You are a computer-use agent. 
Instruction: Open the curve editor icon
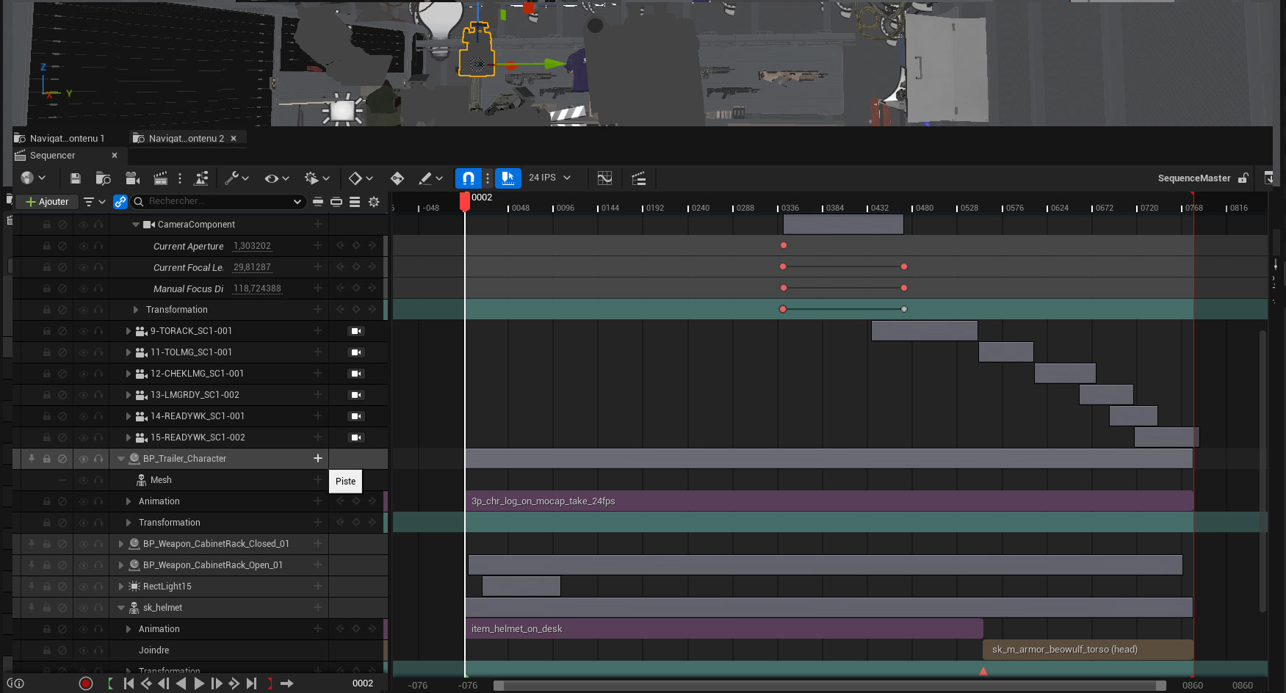[604, 178]
